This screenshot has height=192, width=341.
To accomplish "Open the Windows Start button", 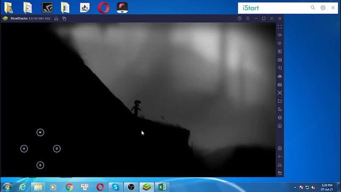I will 7,187.
